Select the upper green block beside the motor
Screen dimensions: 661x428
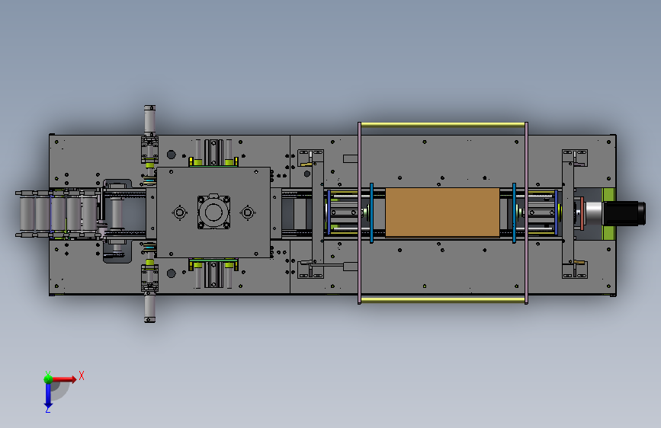[608, 195]
